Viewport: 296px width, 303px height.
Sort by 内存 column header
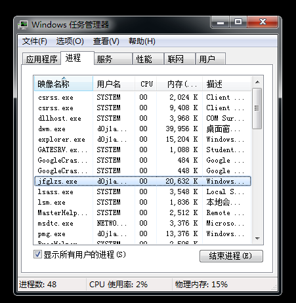(x=180, y=84)
